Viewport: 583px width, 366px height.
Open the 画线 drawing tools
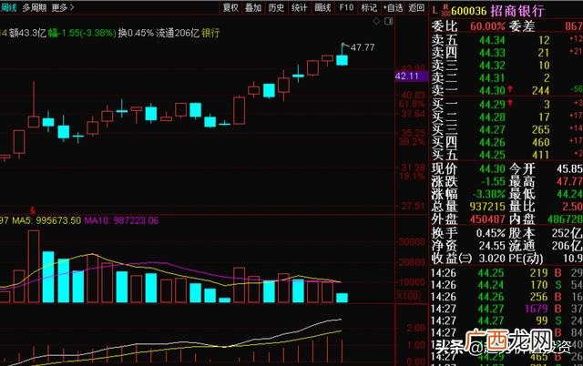click(x=322, y=7)
